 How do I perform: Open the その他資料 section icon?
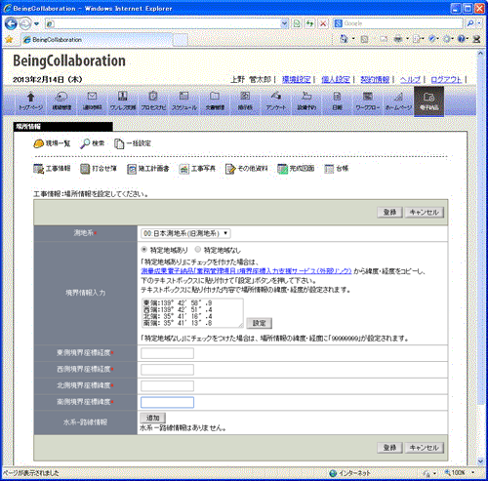pos(247,169)
